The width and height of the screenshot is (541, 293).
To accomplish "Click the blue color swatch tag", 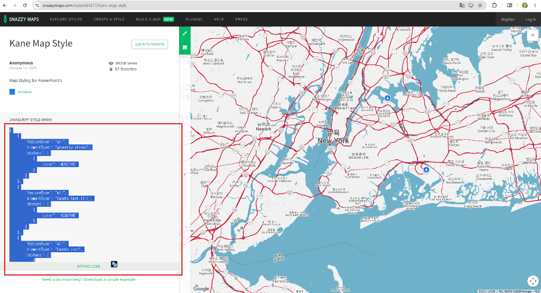I will [12, 91].
